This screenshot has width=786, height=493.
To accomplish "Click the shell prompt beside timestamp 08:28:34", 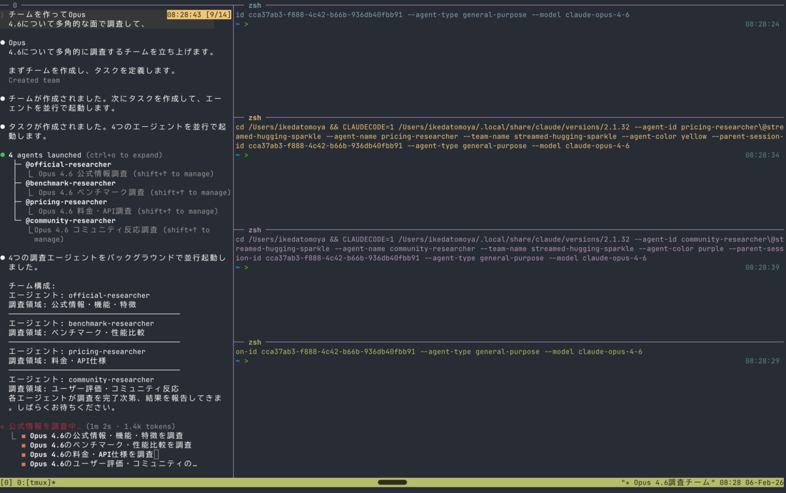I will 242,156.
